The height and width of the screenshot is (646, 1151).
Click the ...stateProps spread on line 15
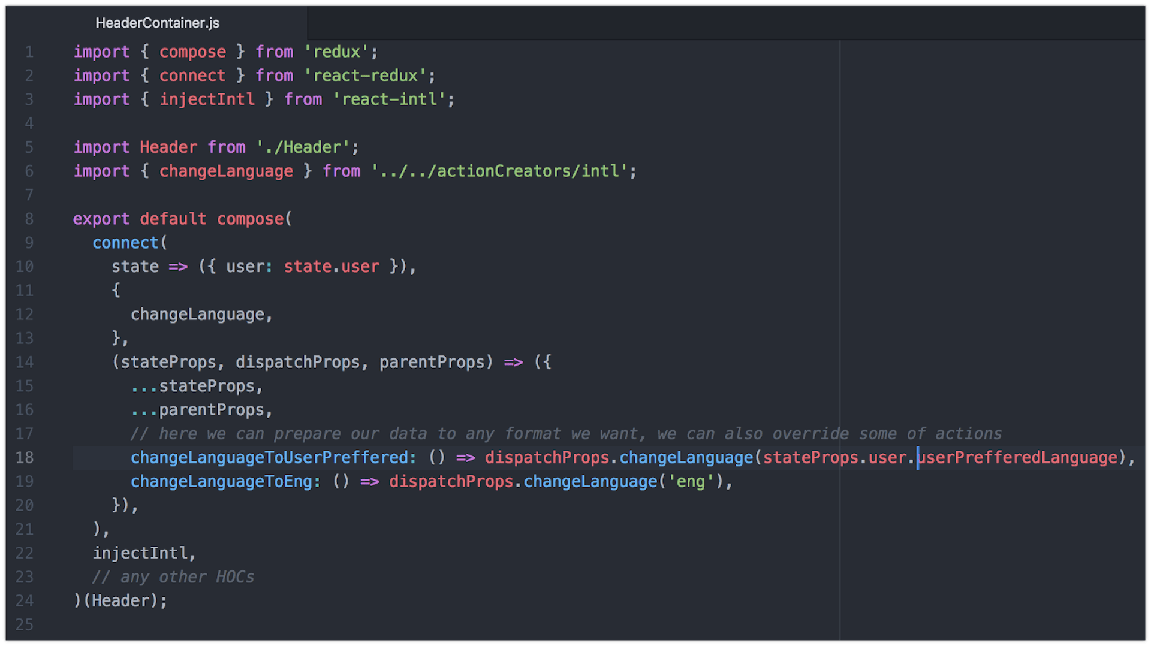point(193,387)
